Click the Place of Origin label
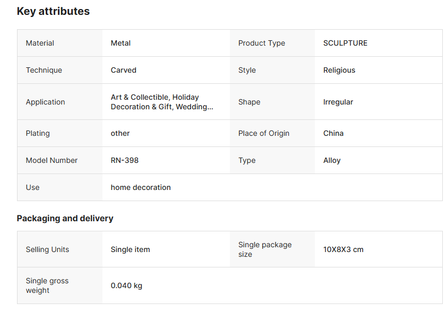Viewport: 446px width, 312px height. (264, 133)
